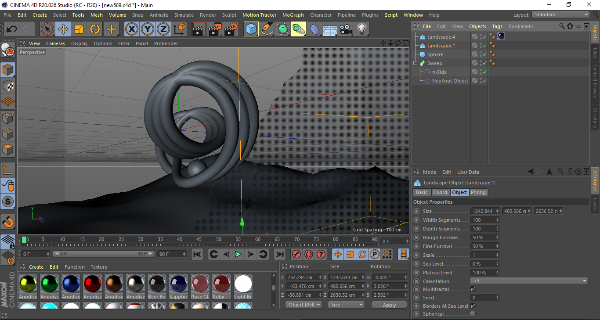This screenshot has height=320, width=600.
Task: Toggle Borders At Sea Level checkbox
Action: pyautogui.click(x=473, y=306)
